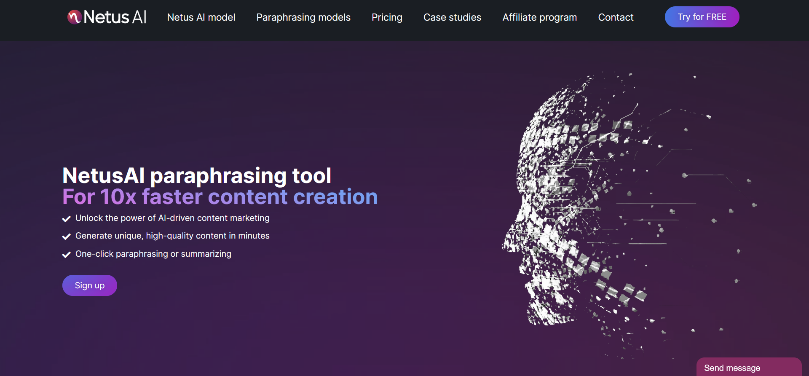
Task: Open the Netus AI model page
Action: [x=201, y=17]
